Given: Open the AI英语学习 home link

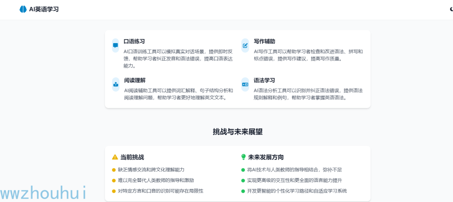Looking at the screenshot, I should coord(39,9).
